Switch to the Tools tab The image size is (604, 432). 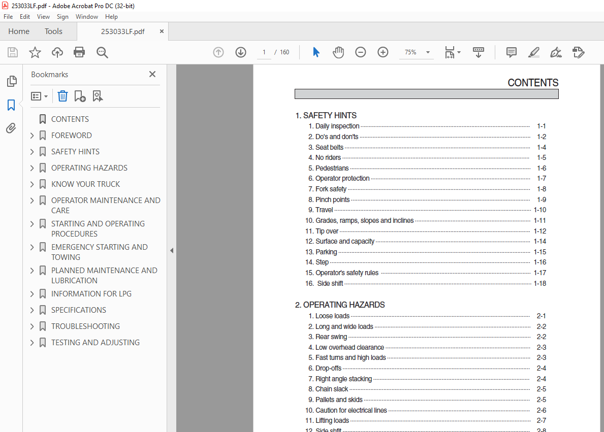click(x=53, y=31)
